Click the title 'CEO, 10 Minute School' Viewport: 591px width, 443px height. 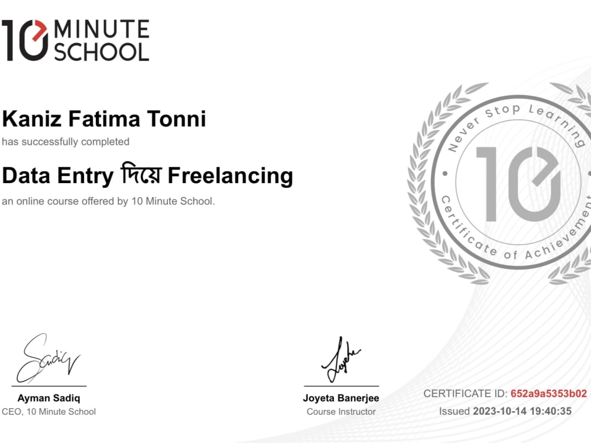[48, 411]
